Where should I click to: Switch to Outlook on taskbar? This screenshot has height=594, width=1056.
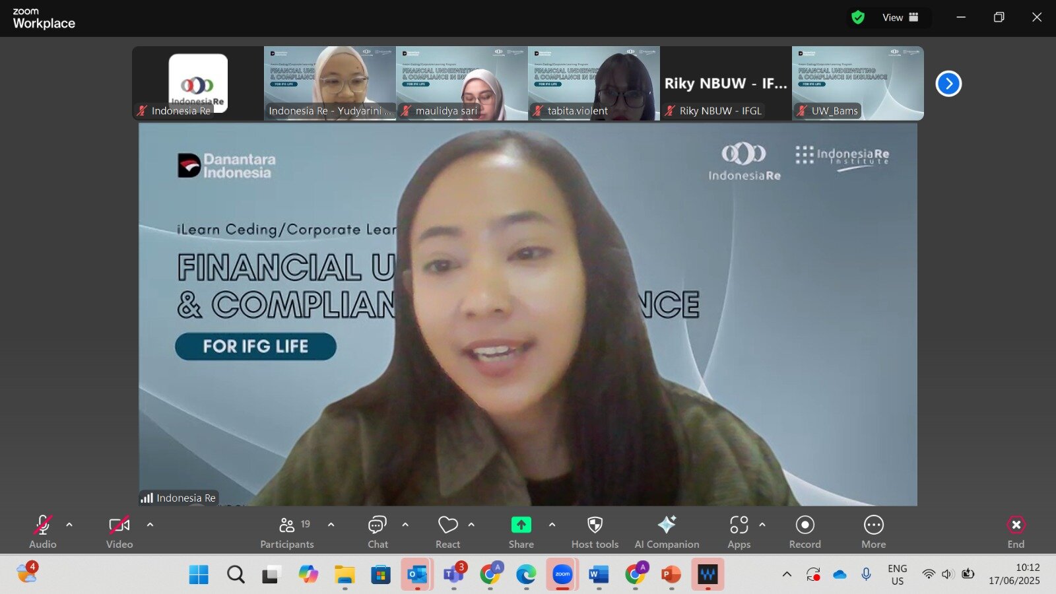[417, 574]
